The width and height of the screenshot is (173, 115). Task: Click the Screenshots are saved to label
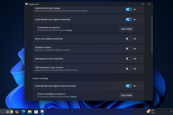[49, 28]
